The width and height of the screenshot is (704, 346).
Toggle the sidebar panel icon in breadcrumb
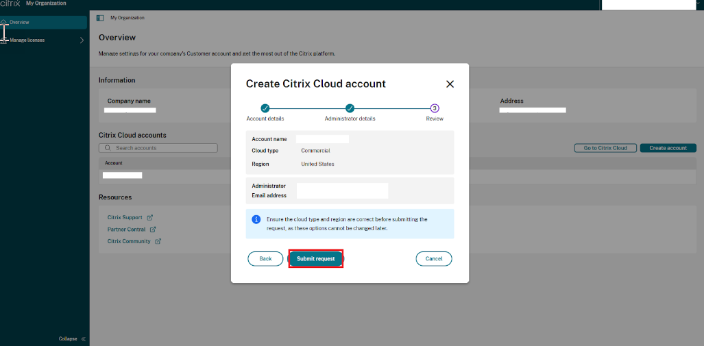101,18
